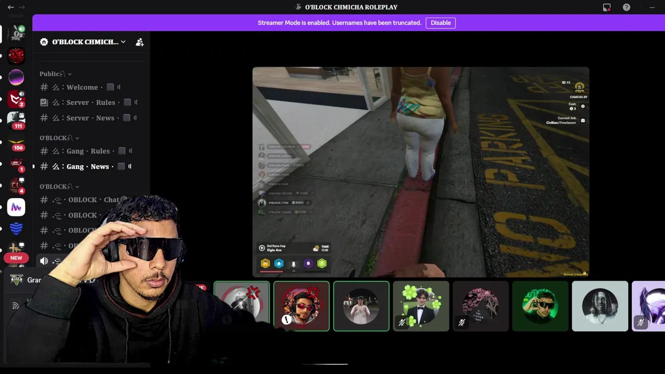665x374 pixels.
Task: Click muted mic icon on purple winged tile
Action: point(641,323)
